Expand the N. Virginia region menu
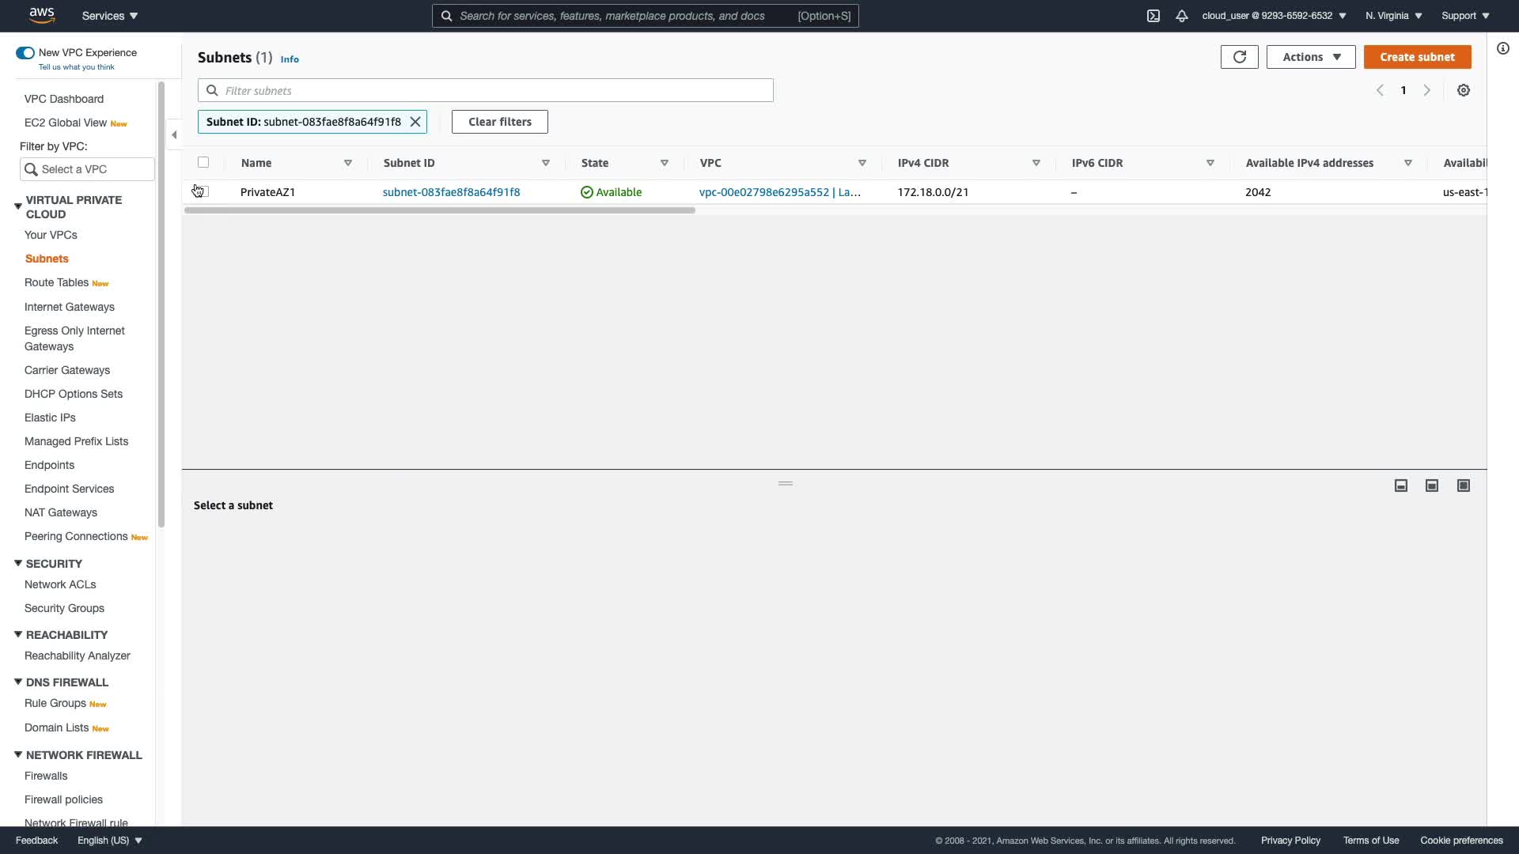Viewport: 1519px width, 854px height. point(1393,16)
